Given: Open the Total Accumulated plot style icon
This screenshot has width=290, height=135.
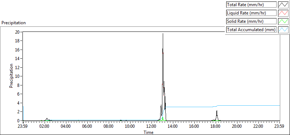Looking at the screenshot, I should click(283, 29).
